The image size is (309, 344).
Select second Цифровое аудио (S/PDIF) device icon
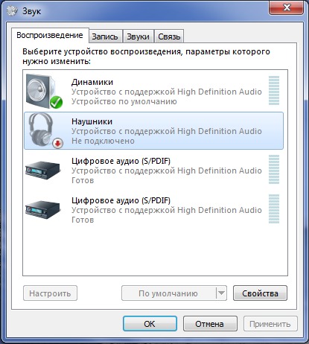click(43, 209)
